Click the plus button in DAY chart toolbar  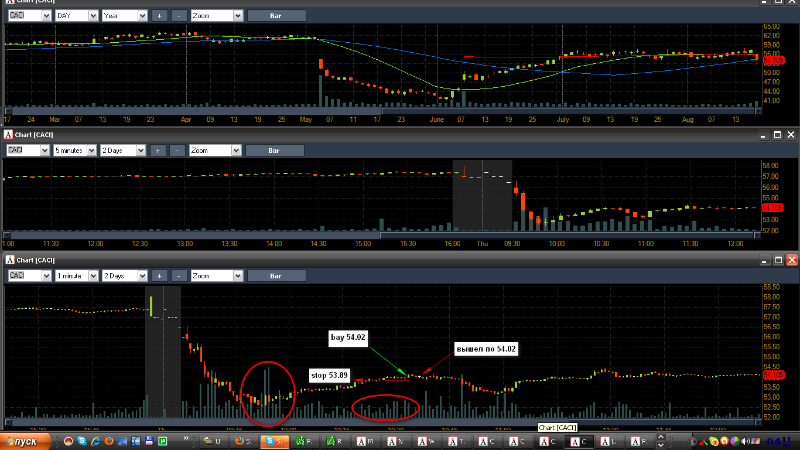click(159, 16)
